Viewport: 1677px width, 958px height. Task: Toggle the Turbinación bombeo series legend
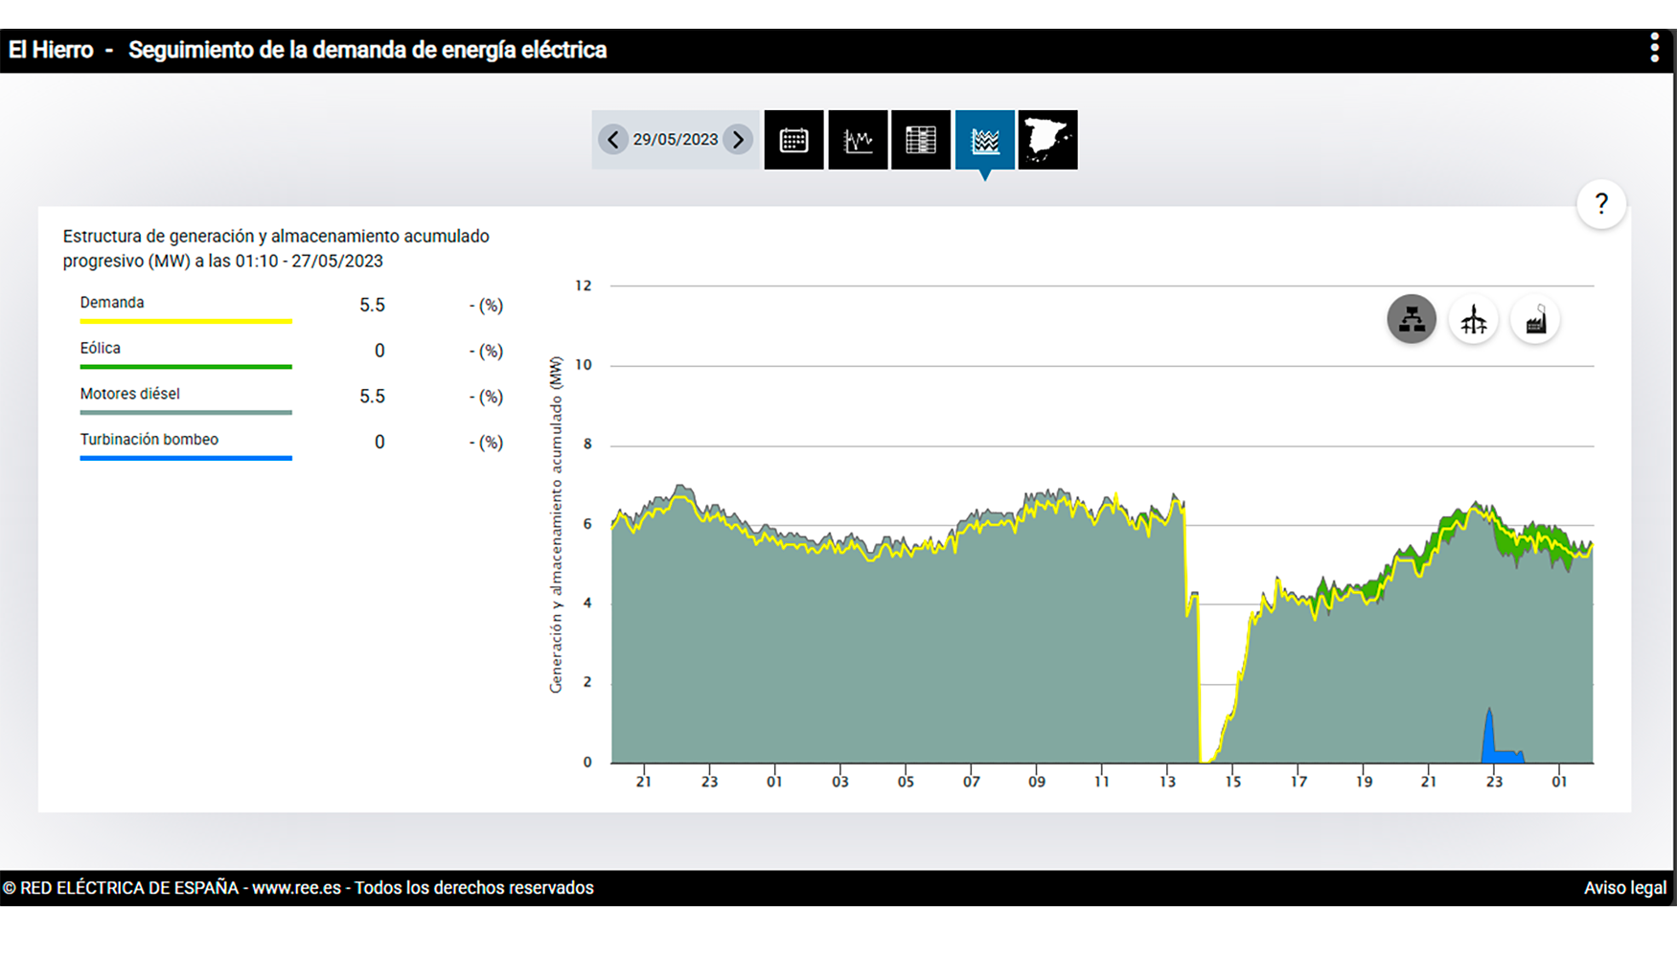149,440
